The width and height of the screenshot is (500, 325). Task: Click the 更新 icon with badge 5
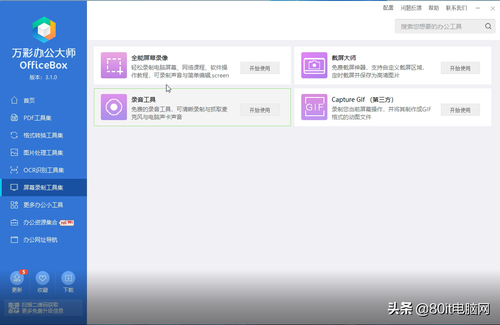tap(17, 278)
